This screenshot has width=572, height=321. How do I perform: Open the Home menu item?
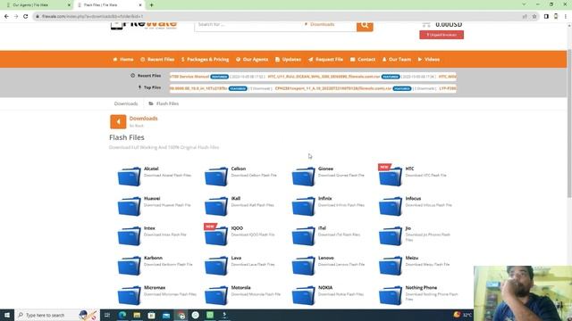coord(123,60)
